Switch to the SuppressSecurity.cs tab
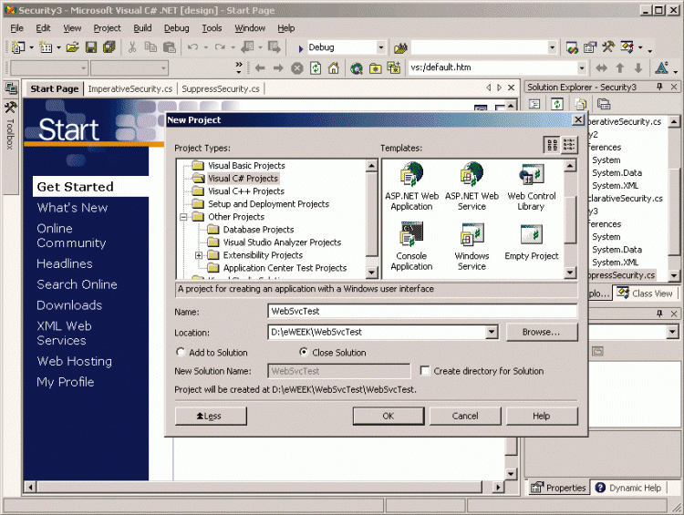684x515 pixels. pyautogui.click(x=221, y=89)
